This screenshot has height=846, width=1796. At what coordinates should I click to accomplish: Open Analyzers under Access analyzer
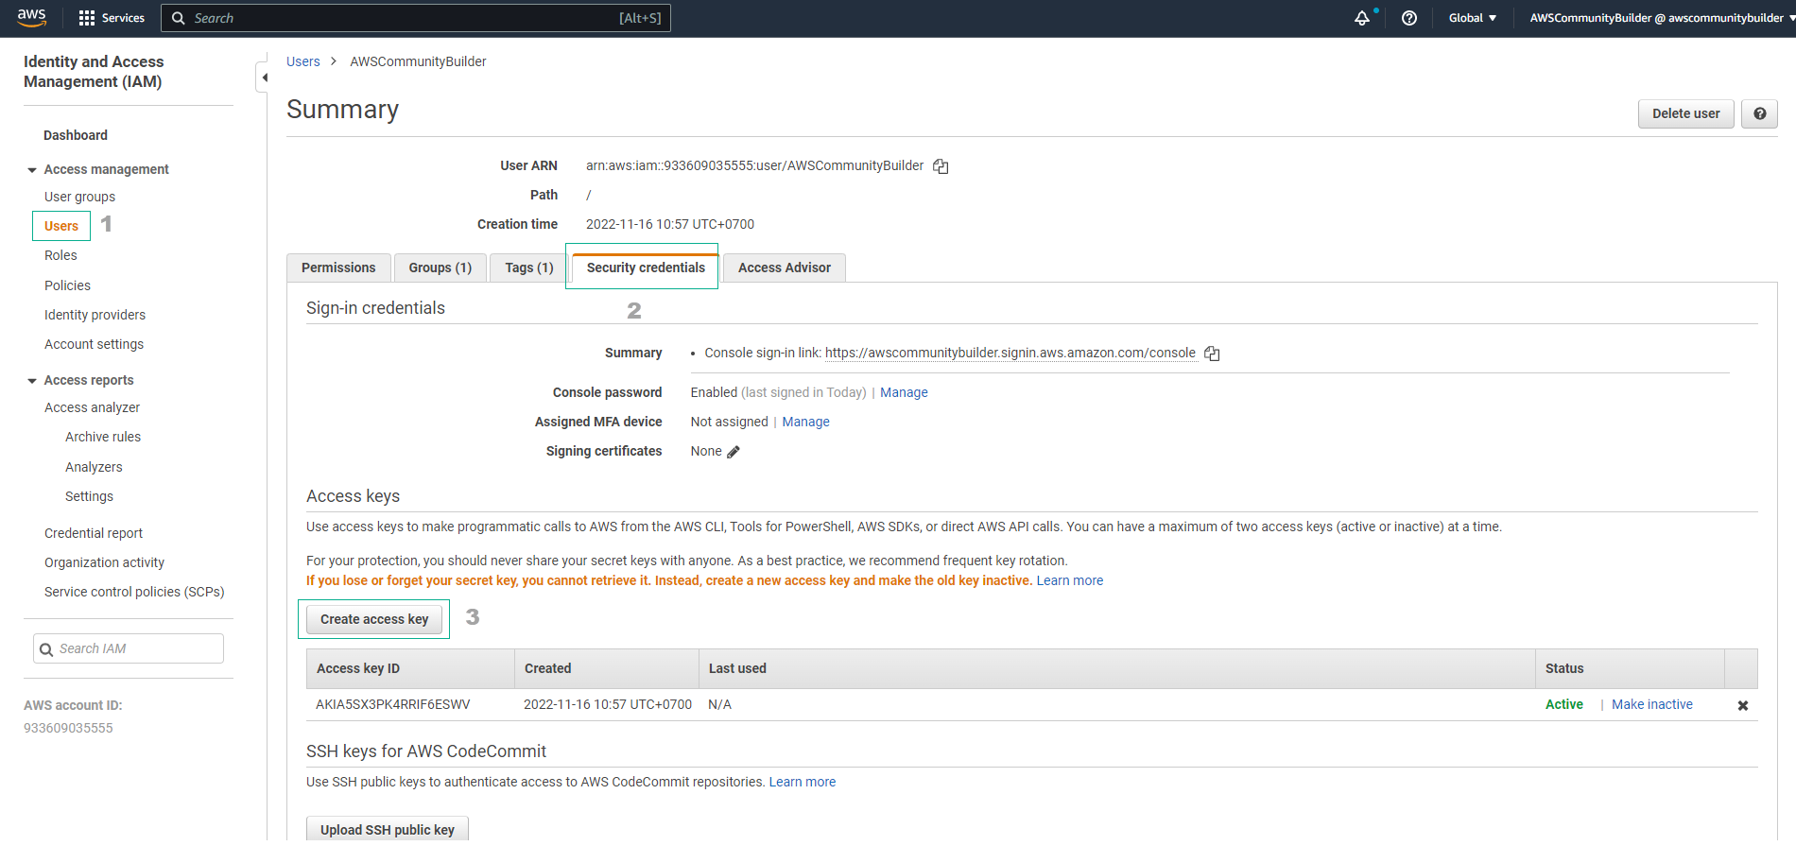tap(94, 467)
